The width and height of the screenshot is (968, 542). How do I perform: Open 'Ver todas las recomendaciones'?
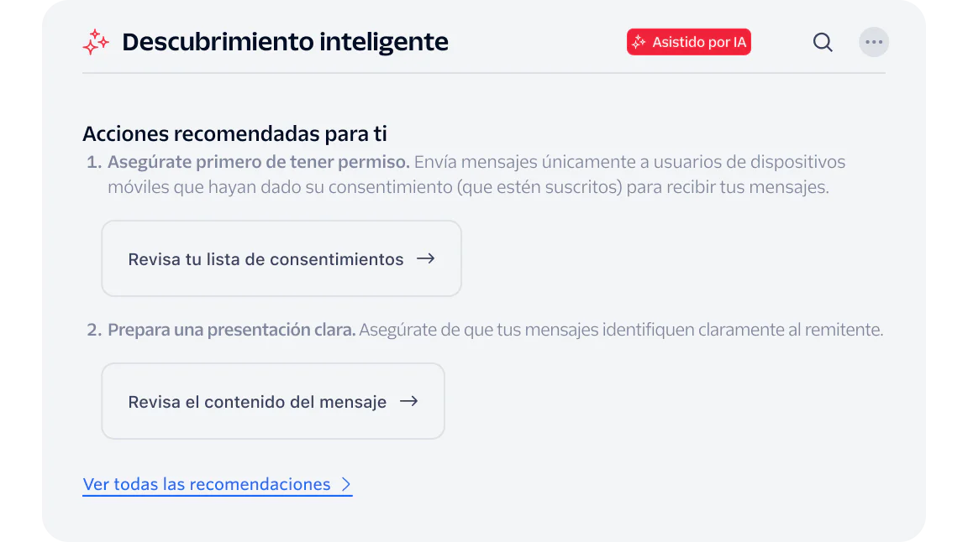(206, 483)
